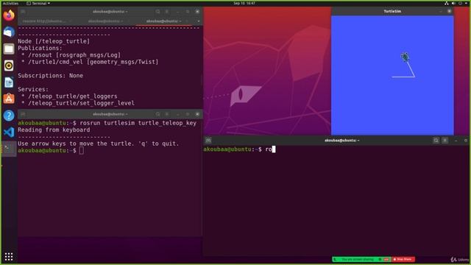Close the teleop terminal window
Viewport: 471px width, 265px height.
(x=197, y=114)
